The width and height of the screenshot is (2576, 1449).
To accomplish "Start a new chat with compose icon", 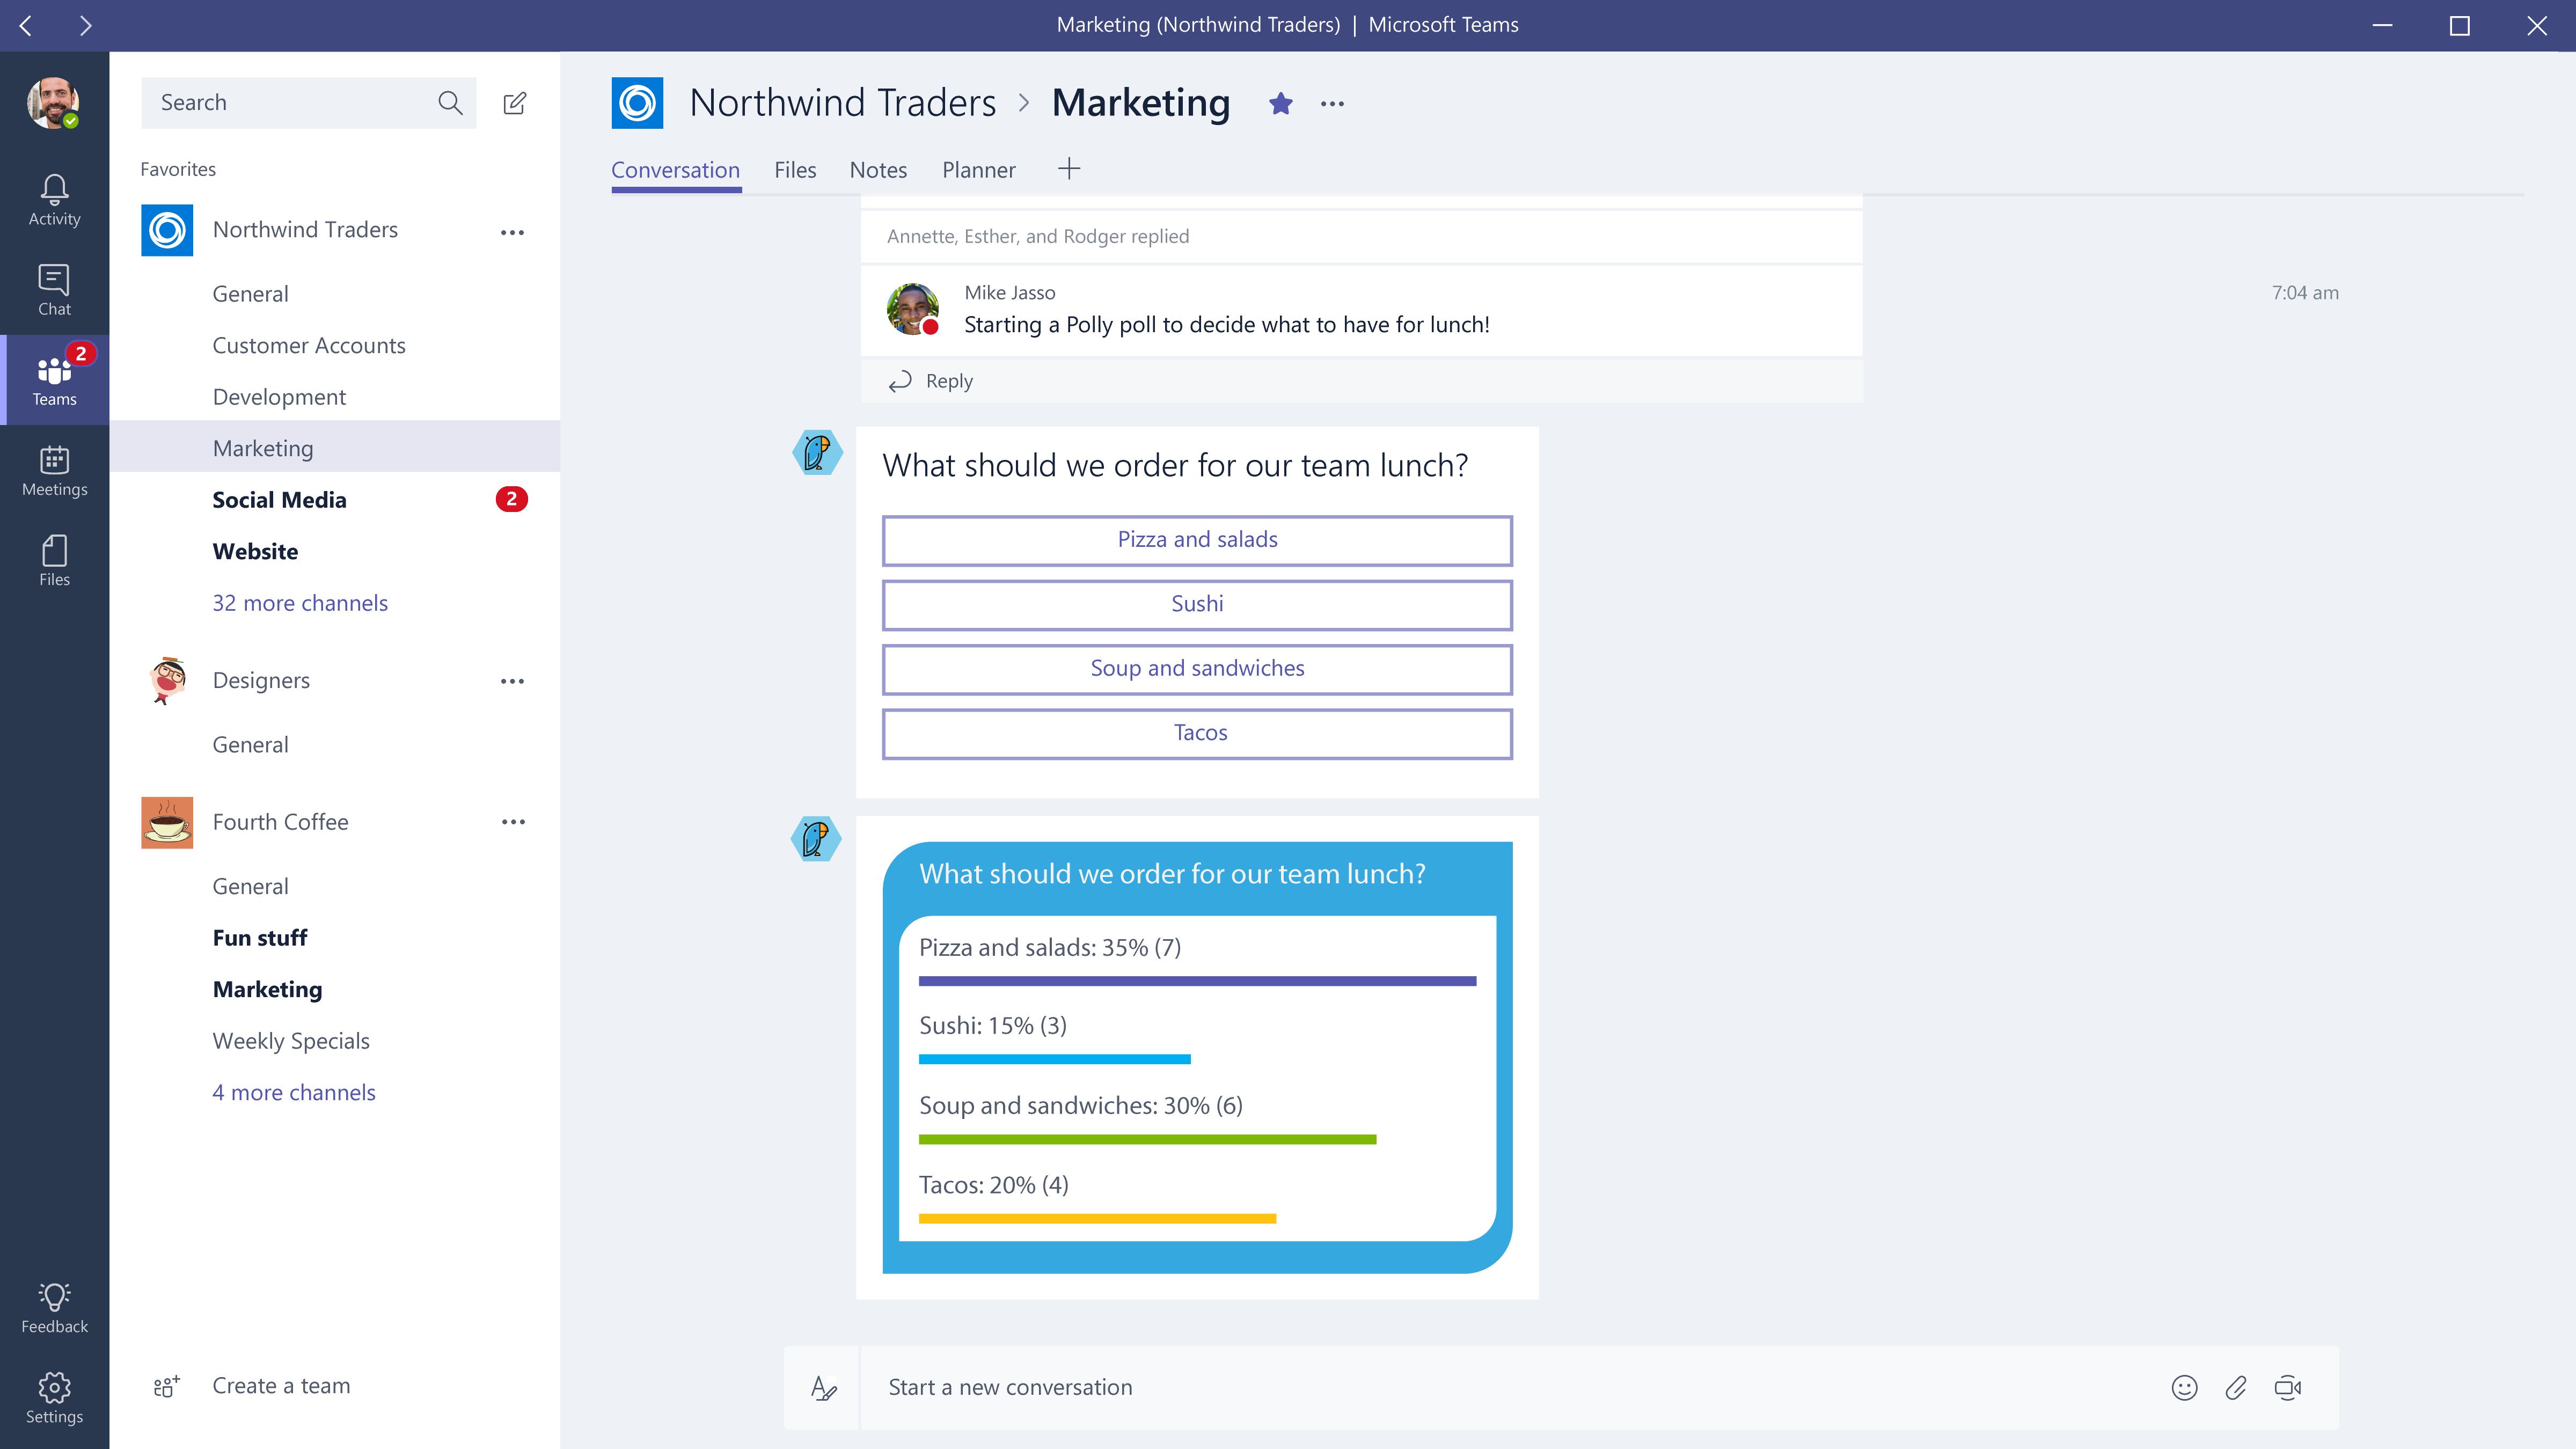I will 514,102.
